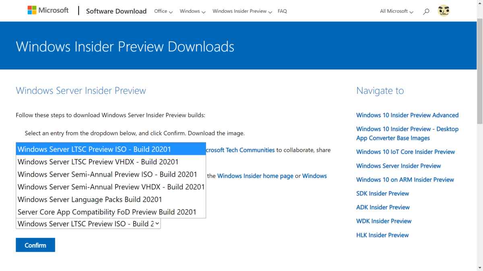Click the Windows Server Insider Preview heading
The height and width of the screenshot is (271, 483).
(81, 91)
